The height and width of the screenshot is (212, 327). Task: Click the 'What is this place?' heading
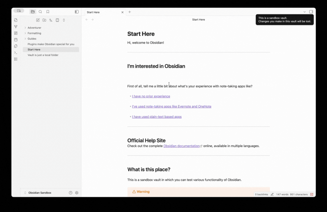(x=149, y=170)
